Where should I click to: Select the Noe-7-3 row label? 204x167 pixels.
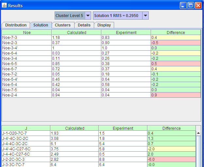[26, 38]
